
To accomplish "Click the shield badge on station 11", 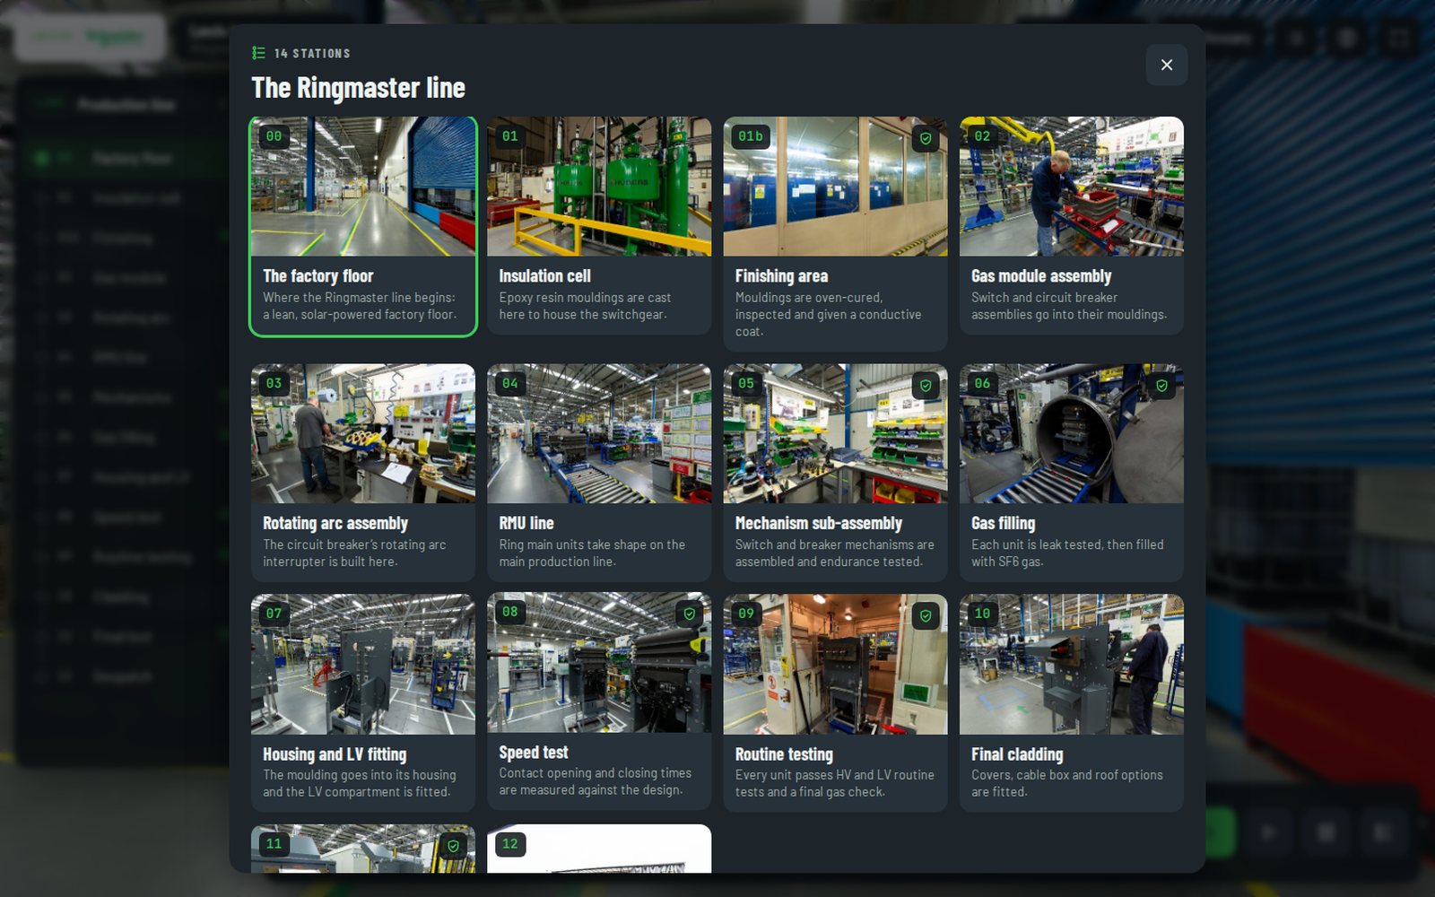I will 453,845.
